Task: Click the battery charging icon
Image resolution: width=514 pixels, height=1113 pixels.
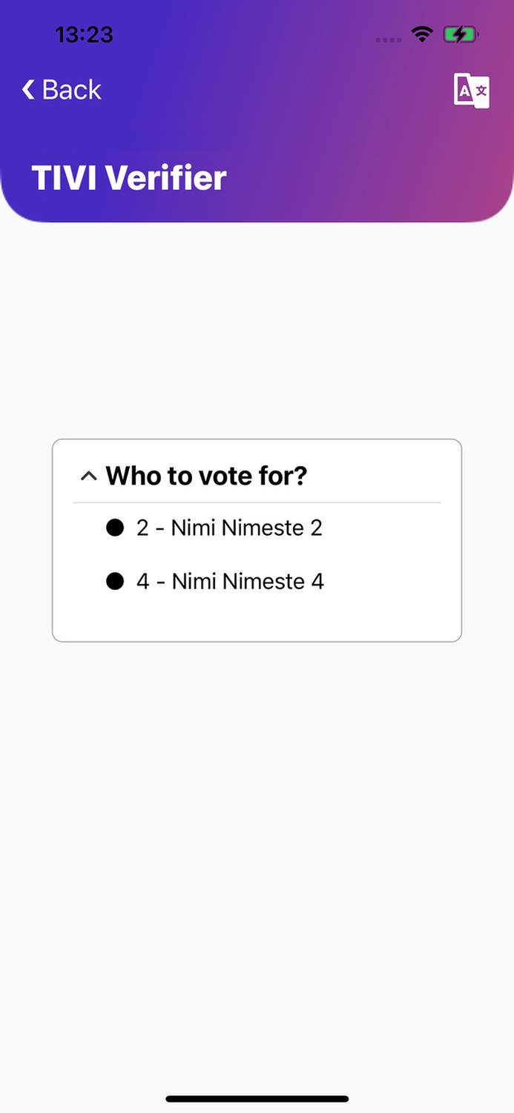Action: [460, 34]
